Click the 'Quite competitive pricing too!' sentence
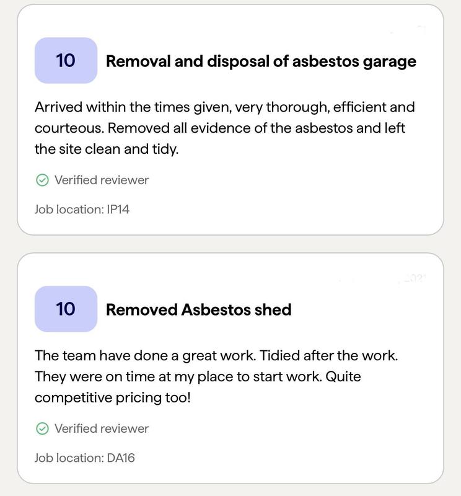Viewport: 461px width, 496px height. (112, 397)
